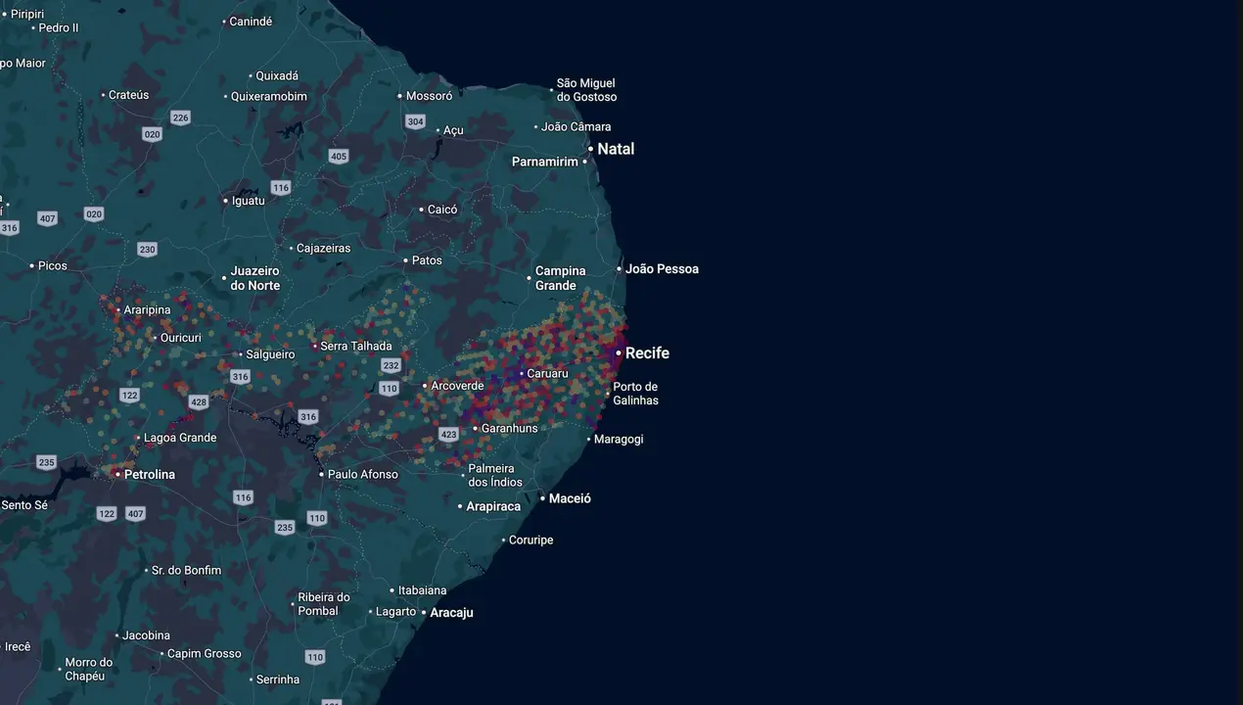Viewport: 1243px width, 705px height.
Task: Click the Pedro II label
Action: [59, 27]
